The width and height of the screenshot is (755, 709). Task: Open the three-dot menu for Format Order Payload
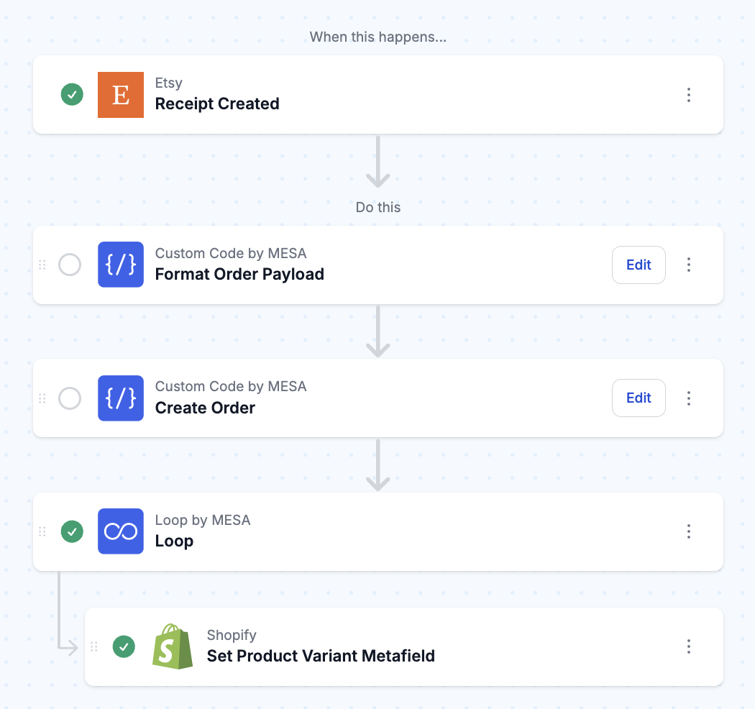pos(689,265)
